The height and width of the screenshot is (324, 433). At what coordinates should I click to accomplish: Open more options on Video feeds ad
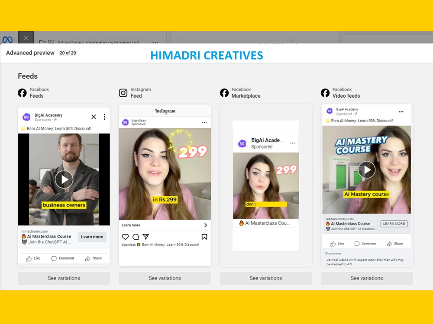[x=401, y=111]
